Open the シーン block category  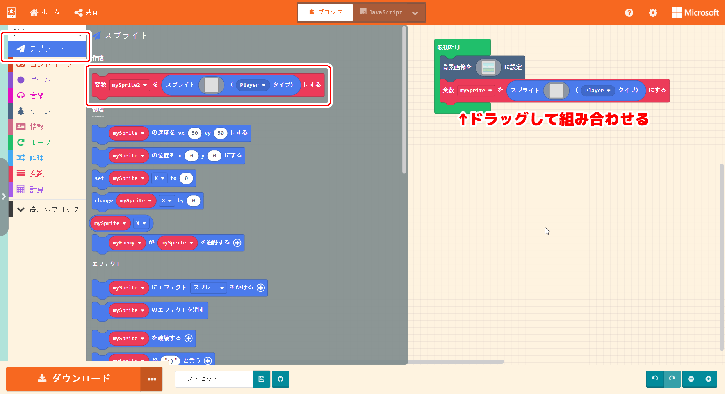point(47,111)
